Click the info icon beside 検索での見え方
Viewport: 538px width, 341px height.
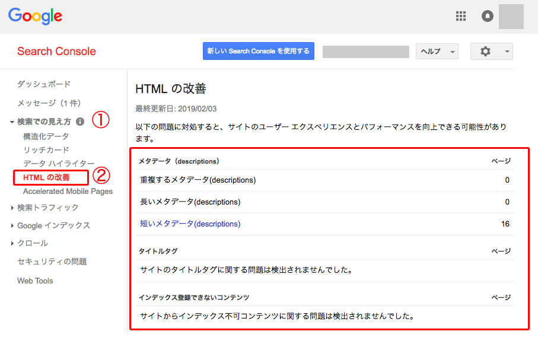[80, 122]
